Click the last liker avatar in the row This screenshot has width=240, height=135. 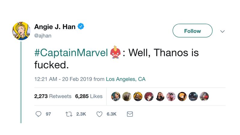click(x=204, y=96)
